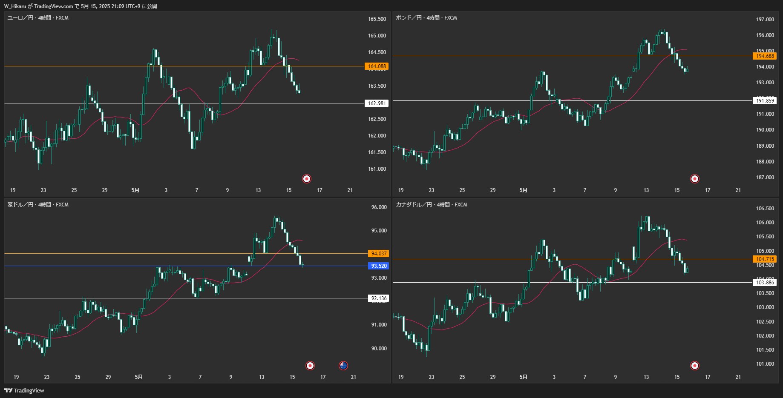Select the white 162.981 price label
The height and width of the screenshot is (398, 783).
pos(377,103)
